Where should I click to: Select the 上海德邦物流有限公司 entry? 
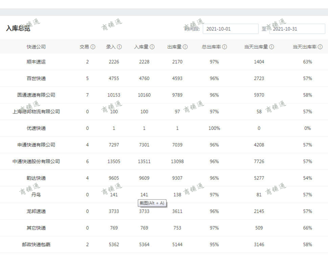click(x=36, y=112)
